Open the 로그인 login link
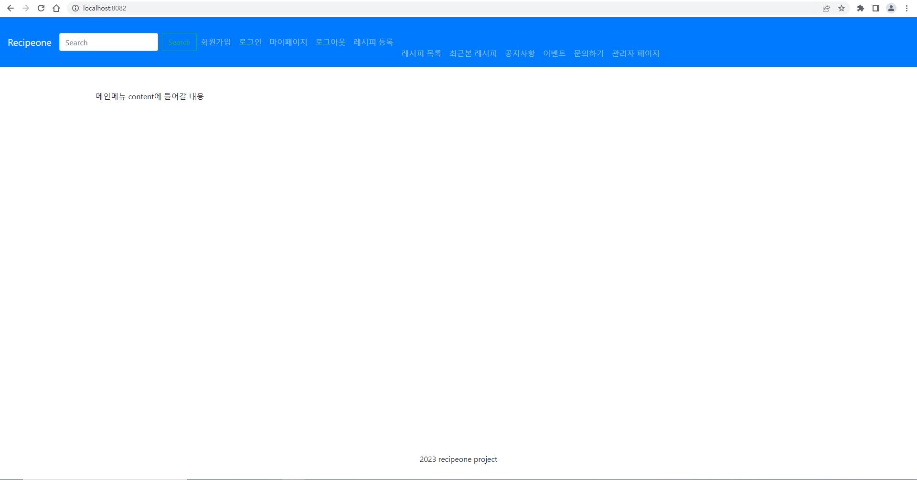The width and height of the screenshot is (917, 480). pos(250,42)
